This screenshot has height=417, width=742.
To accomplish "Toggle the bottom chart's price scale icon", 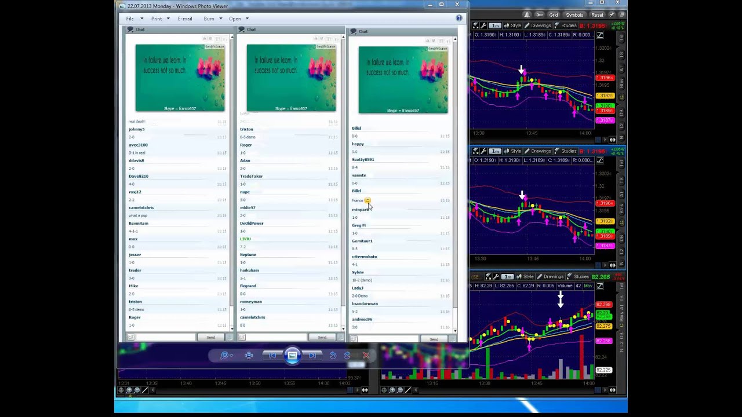I will pos(600,286).
